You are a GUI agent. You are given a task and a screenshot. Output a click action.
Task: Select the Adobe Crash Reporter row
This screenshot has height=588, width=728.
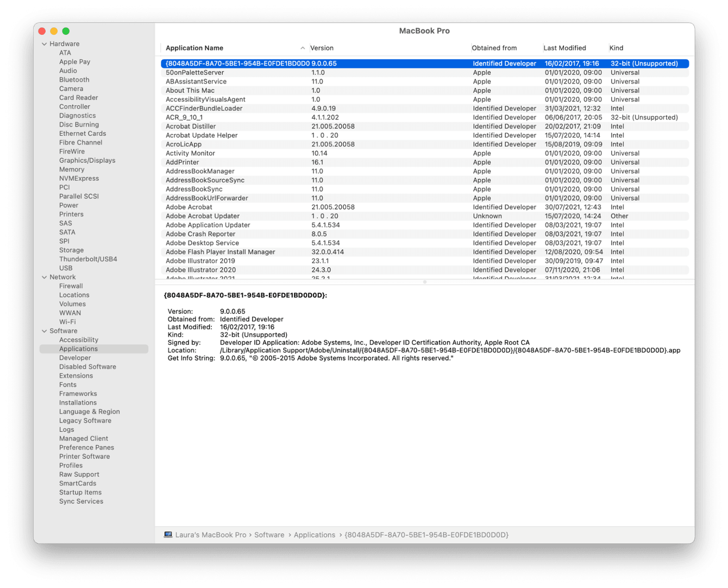(x=425, y=234)
